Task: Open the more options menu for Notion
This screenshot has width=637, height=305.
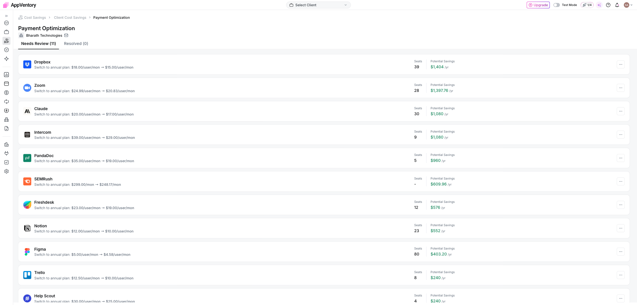Action: click(x=621, y=228)
